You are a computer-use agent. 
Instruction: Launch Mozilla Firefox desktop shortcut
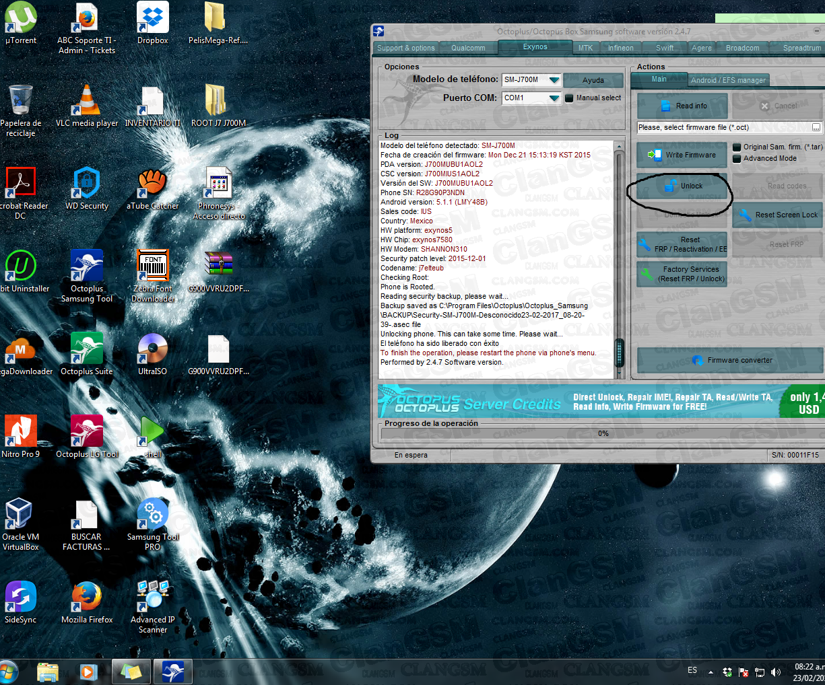(87, 603)
